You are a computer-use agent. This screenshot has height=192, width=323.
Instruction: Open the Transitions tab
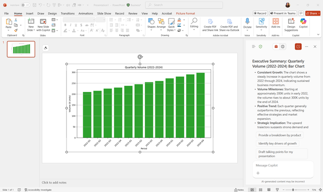[68, 14]
